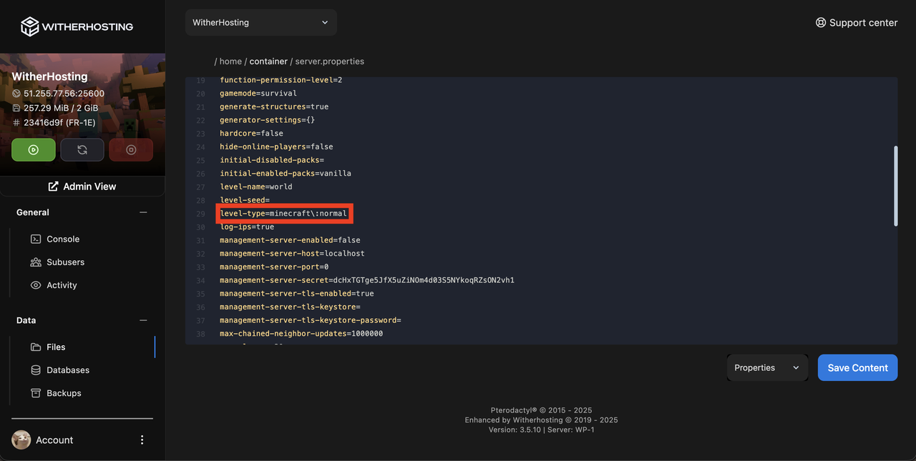Viewport: 916px width, 461px height.
Task: Click the management-server-port=0 line
Action: (x=274, y=267)
